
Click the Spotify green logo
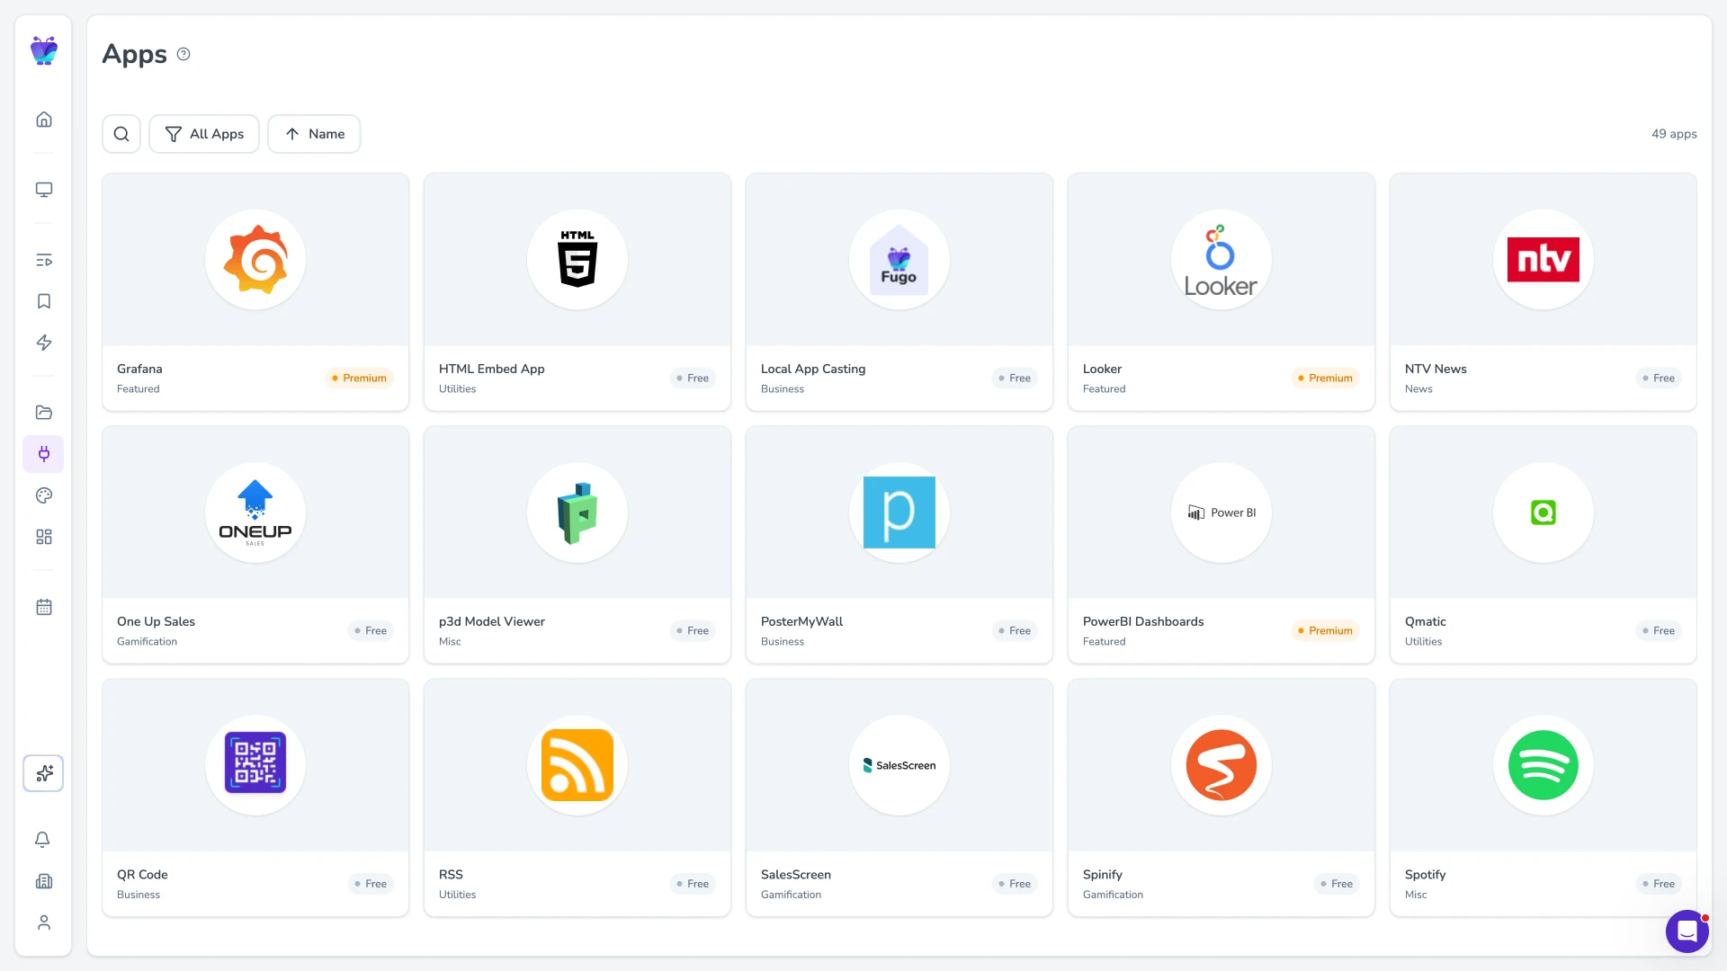click(1544, 765)
